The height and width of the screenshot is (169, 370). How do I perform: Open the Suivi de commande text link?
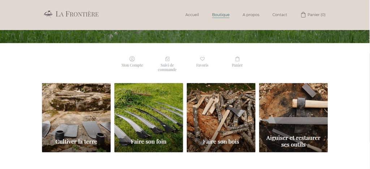167,67
